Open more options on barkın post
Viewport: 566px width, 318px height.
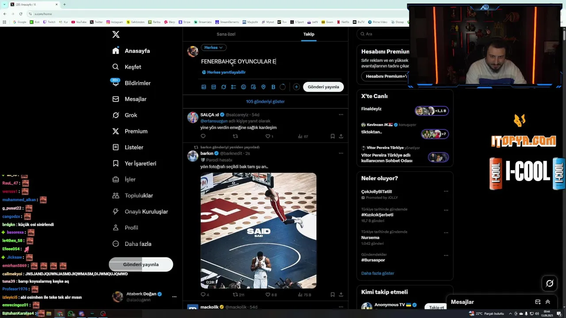tap(341, 153)
